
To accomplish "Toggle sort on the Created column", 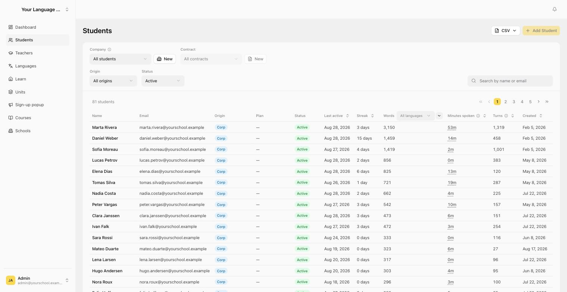I will coord(541,116).
